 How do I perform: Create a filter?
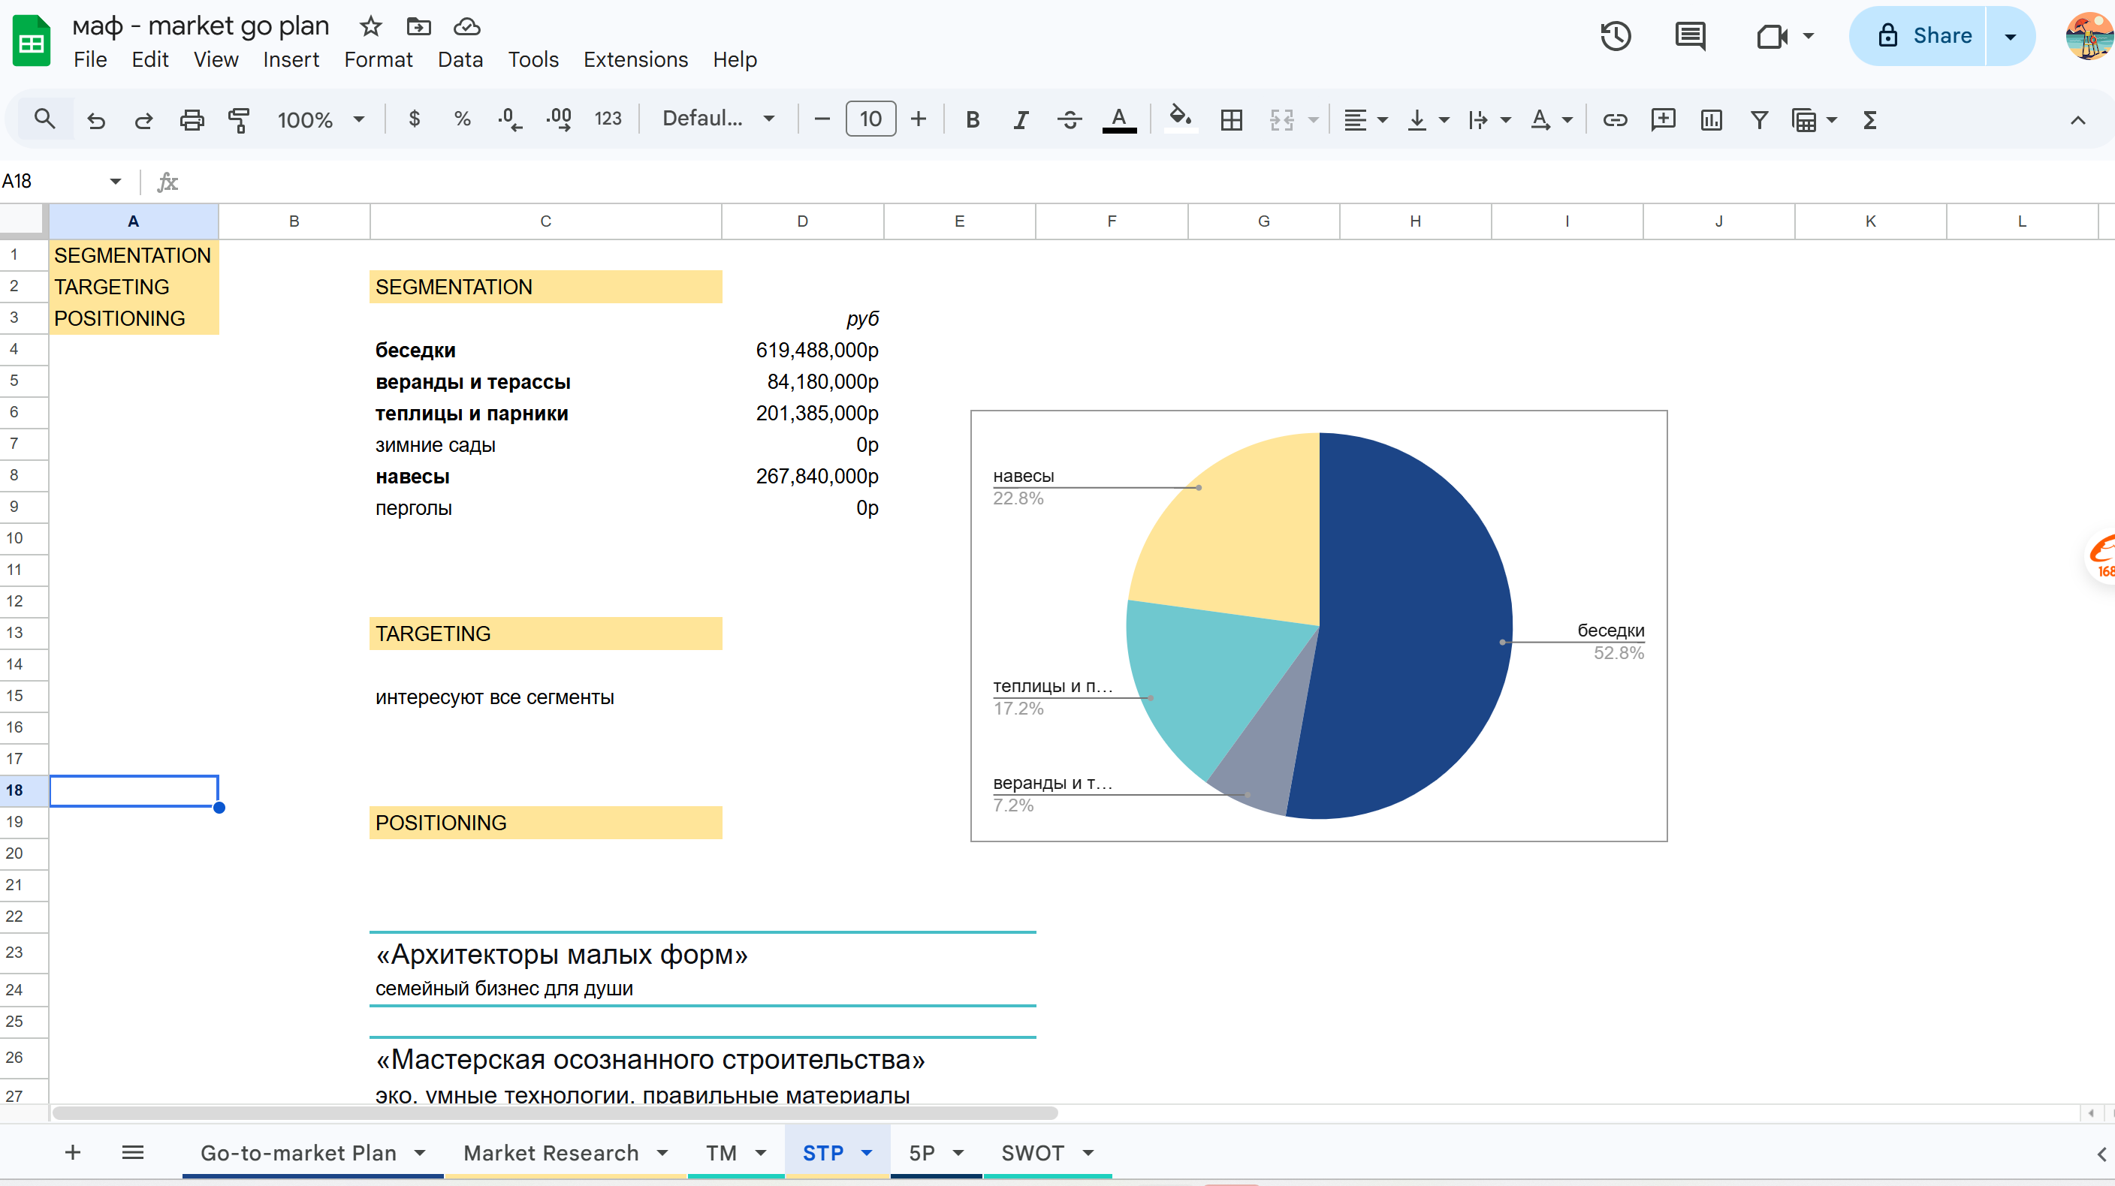[1760, 120]
